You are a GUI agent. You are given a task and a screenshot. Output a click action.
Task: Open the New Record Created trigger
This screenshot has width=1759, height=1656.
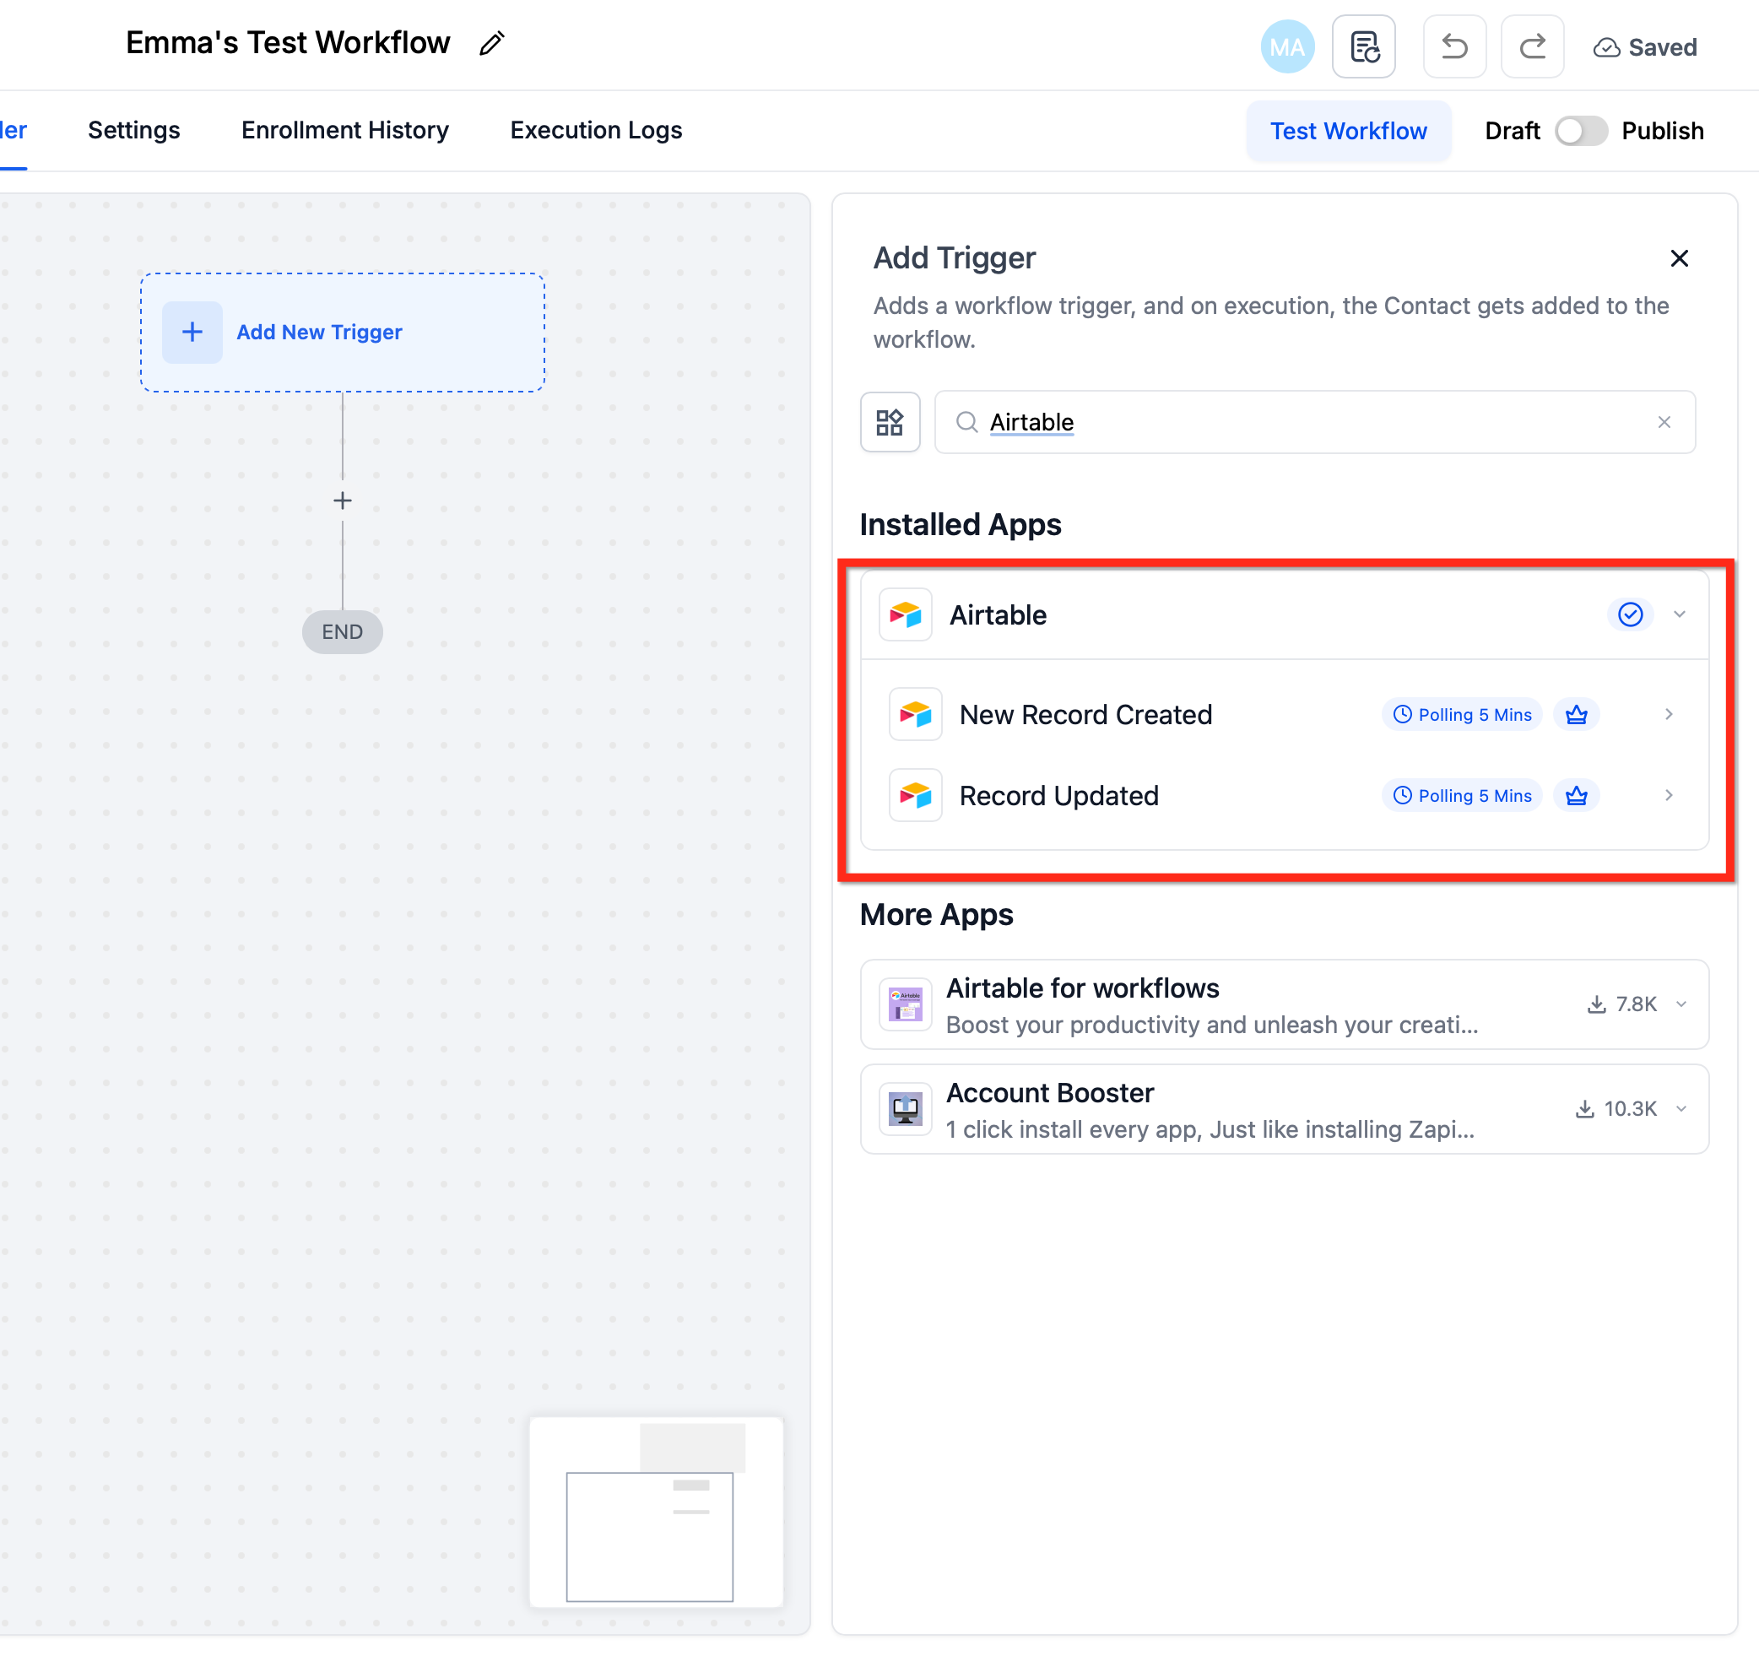pos(1085,714)
